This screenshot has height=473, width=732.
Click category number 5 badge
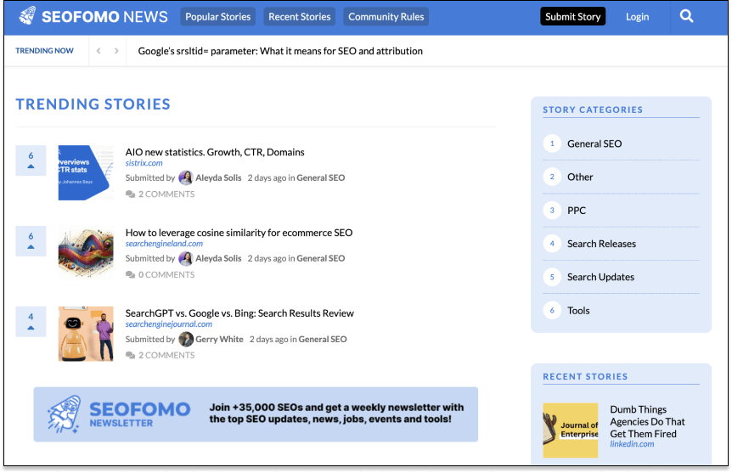552,277
